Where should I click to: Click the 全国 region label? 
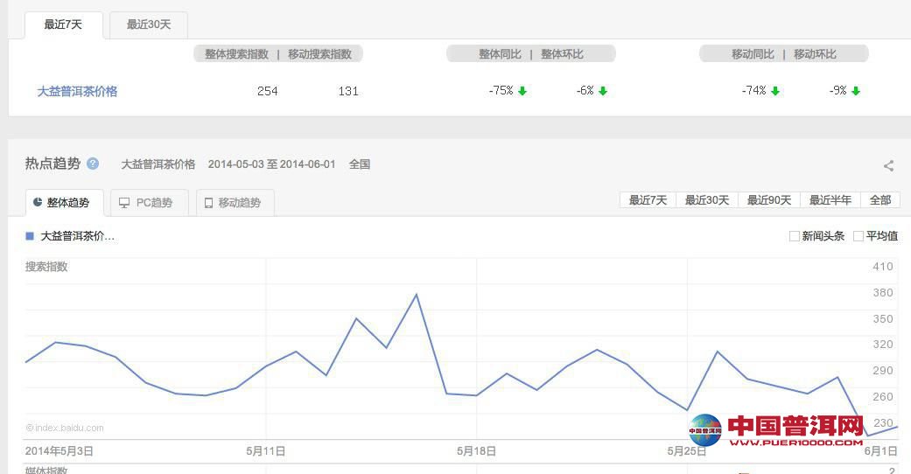pos(360,164)
